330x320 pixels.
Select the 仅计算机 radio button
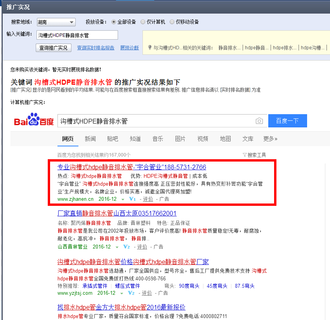(x=143, y=22)
